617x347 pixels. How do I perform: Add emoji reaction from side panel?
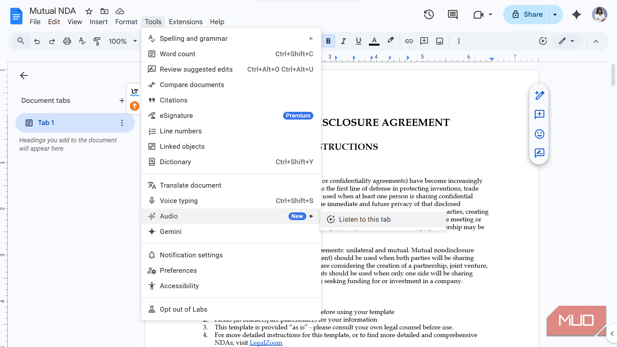pos(539,134)
